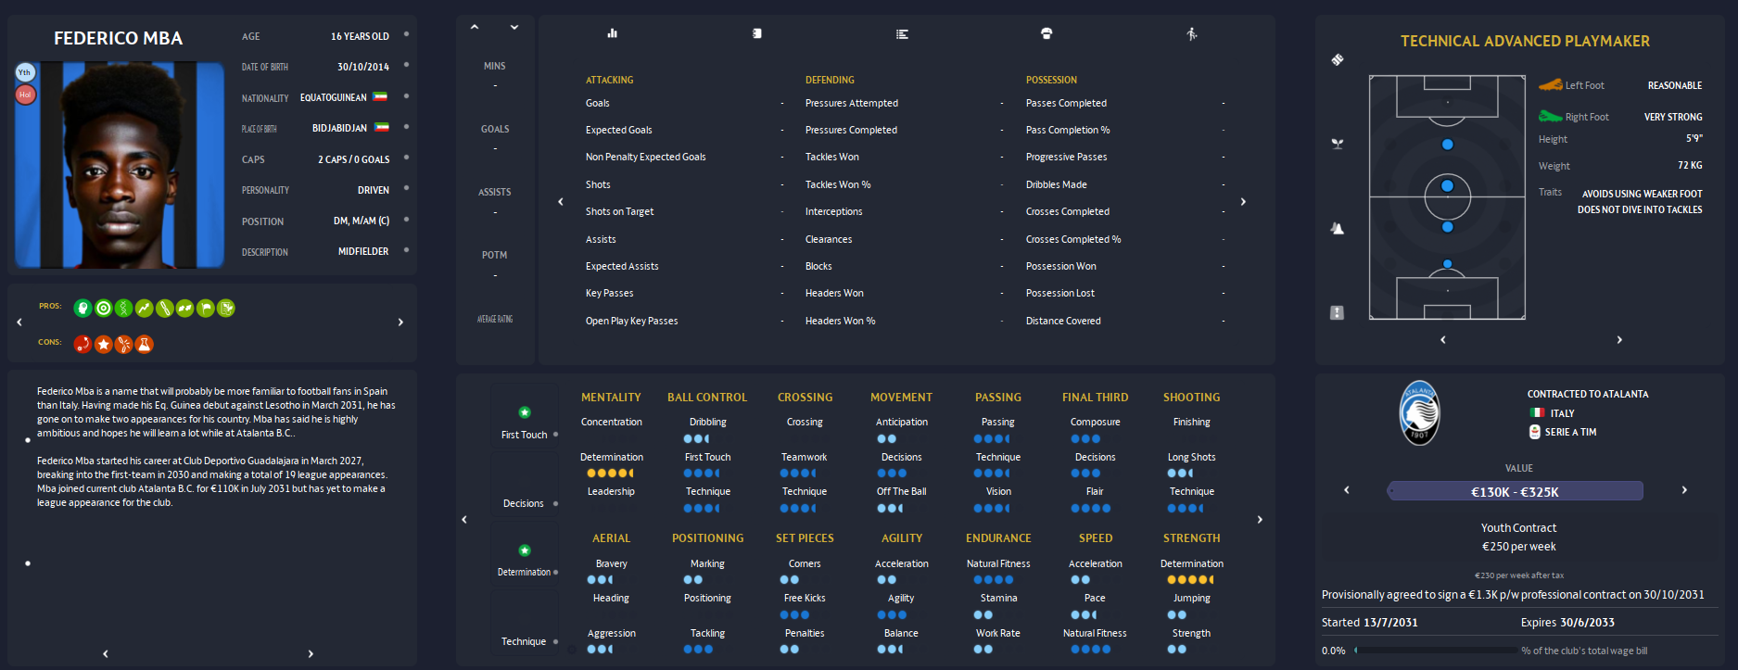This screenshot has width=1738, height=670.
Task: Open the bar chart stats tab
Action: pos(612,33)
